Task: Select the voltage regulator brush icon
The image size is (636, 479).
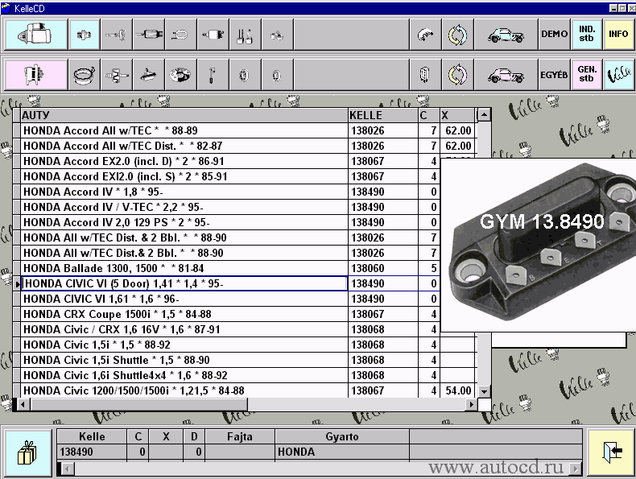Action: point(213,75)
